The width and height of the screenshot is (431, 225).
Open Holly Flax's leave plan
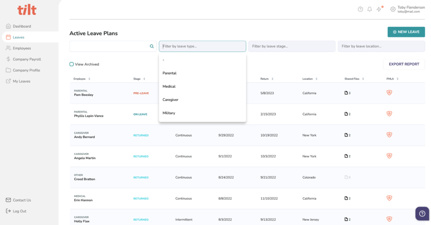[81, 221]
